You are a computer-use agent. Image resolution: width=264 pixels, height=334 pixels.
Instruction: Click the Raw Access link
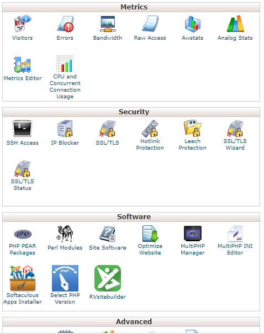point(150,38)
